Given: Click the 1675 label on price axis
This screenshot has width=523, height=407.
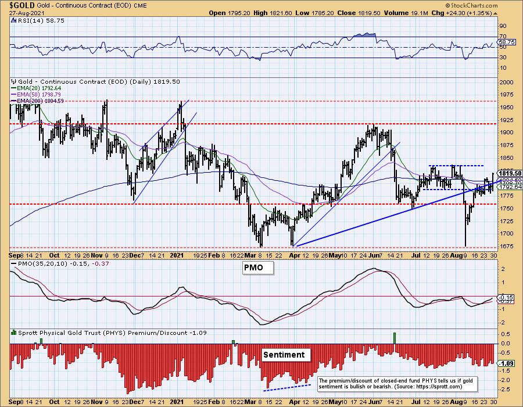Looking at the screenshot, I should tap(506, 246).
